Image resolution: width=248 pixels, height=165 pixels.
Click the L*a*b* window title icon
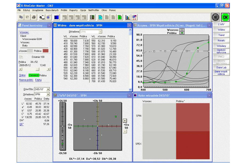(55, 95)
